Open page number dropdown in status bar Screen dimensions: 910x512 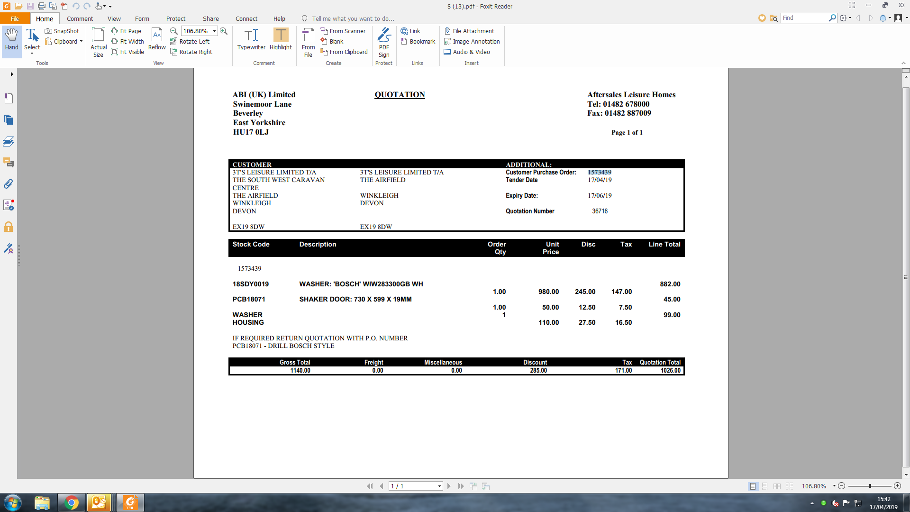439,486
